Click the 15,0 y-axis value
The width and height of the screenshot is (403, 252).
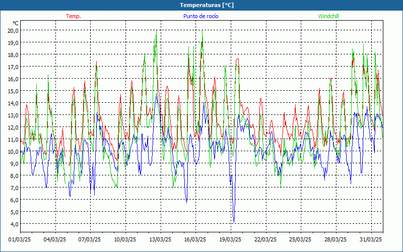[13, 91]
